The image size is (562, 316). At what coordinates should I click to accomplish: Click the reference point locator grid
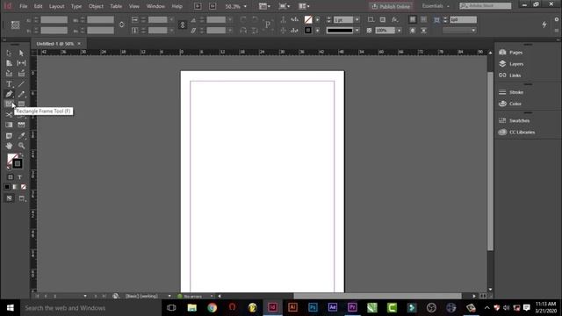(16, 25)
